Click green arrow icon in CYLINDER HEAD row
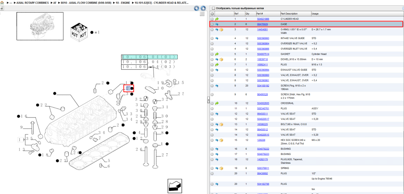The height and width of the screenshot is (194, 404). (217, 19)
